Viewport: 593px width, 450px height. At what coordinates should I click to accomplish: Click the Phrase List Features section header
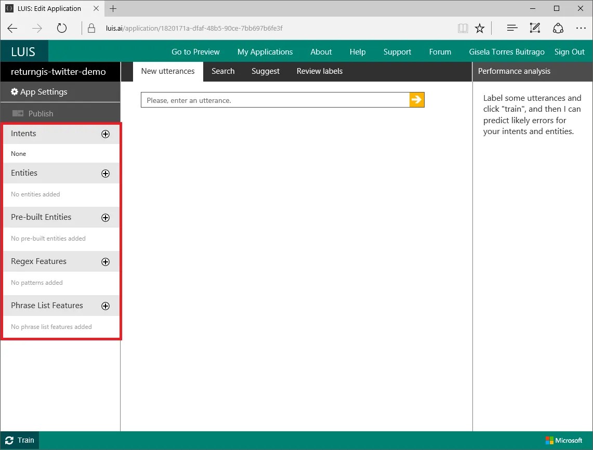click(x=61, y=306)
